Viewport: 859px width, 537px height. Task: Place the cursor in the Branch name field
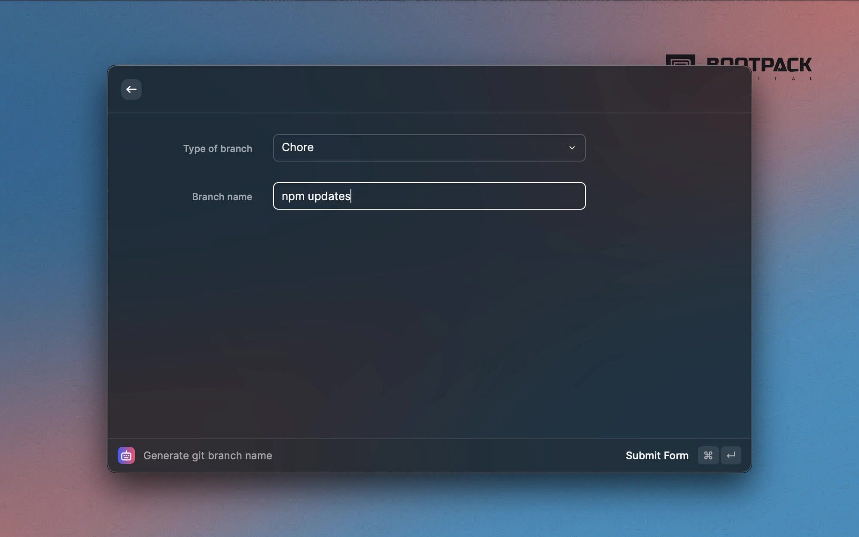pyautogui.click(x=429, y=196)
